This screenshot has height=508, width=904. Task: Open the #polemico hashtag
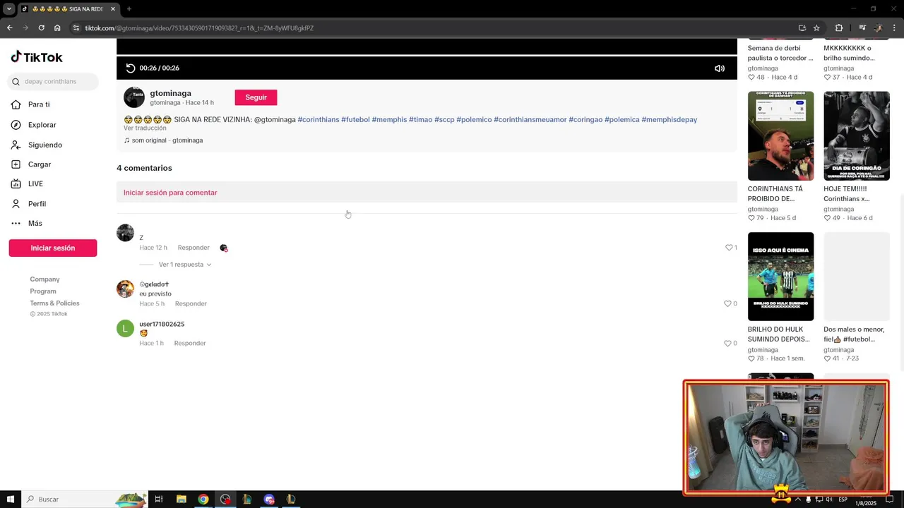(474, 120)
